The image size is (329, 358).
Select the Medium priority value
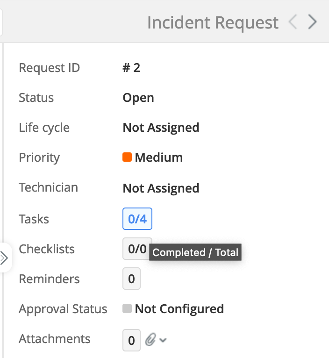159,158
